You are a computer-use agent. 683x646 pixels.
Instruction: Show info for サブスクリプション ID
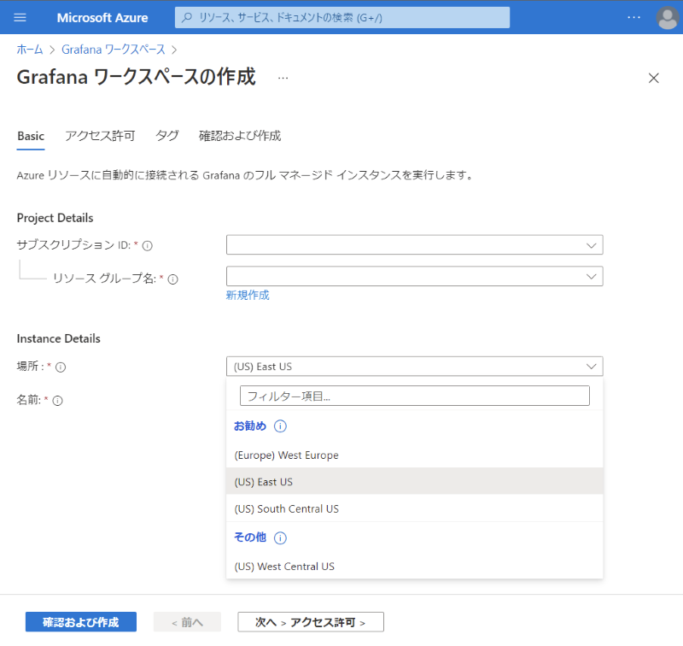[148, 246]
